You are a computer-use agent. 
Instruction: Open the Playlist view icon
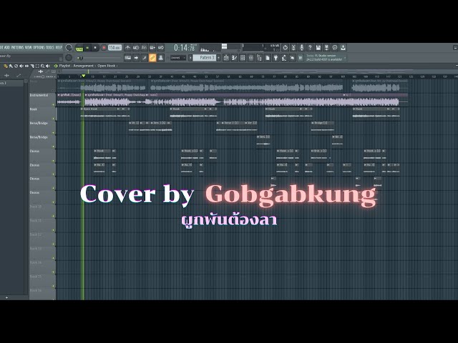226,58
